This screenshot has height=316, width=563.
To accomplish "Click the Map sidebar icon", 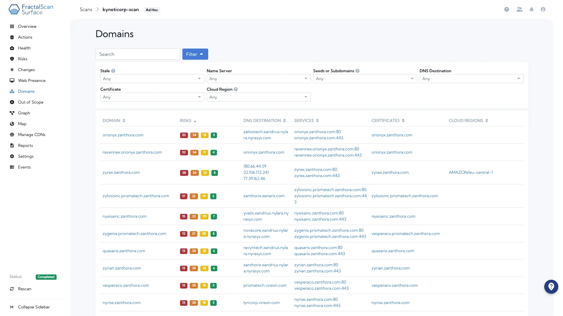I will [x=12, y=123].
